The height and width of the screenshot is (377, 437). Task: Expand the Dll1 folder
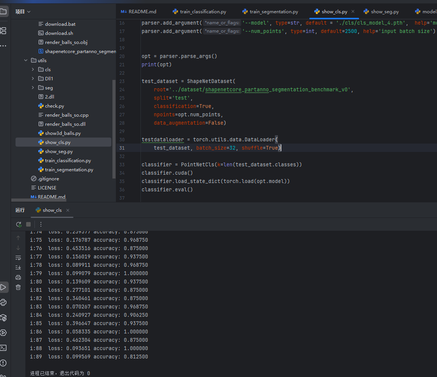pos(33,79)
